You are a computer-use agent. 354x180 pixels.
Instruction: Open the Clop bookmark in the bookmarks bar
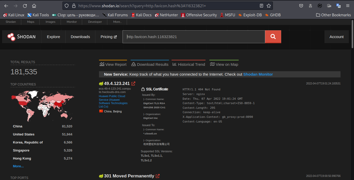75,15
